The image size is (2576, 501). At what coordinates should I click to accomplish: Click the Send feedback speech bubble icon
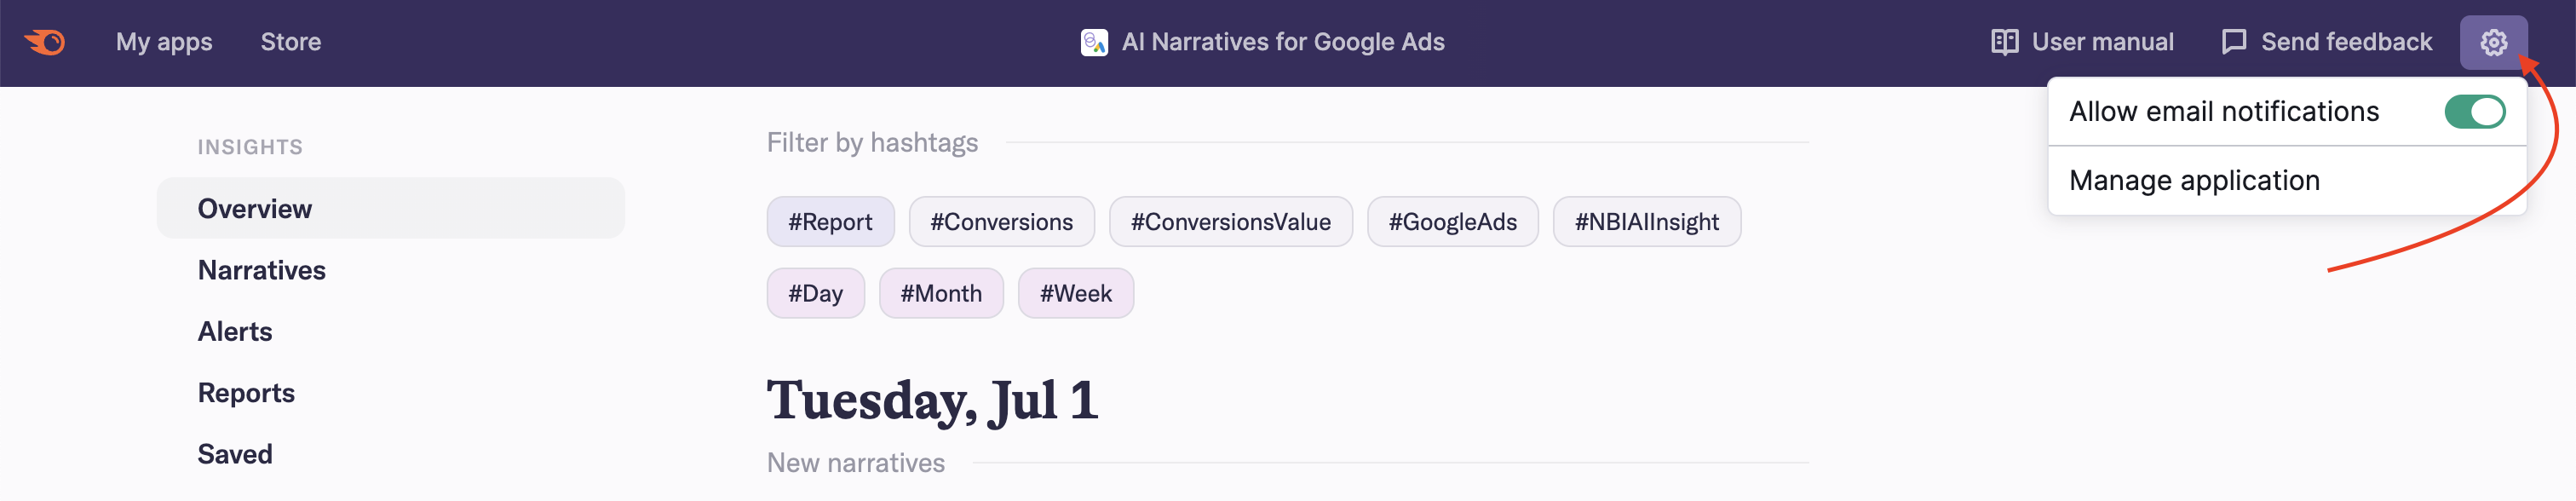[2233, 42]
